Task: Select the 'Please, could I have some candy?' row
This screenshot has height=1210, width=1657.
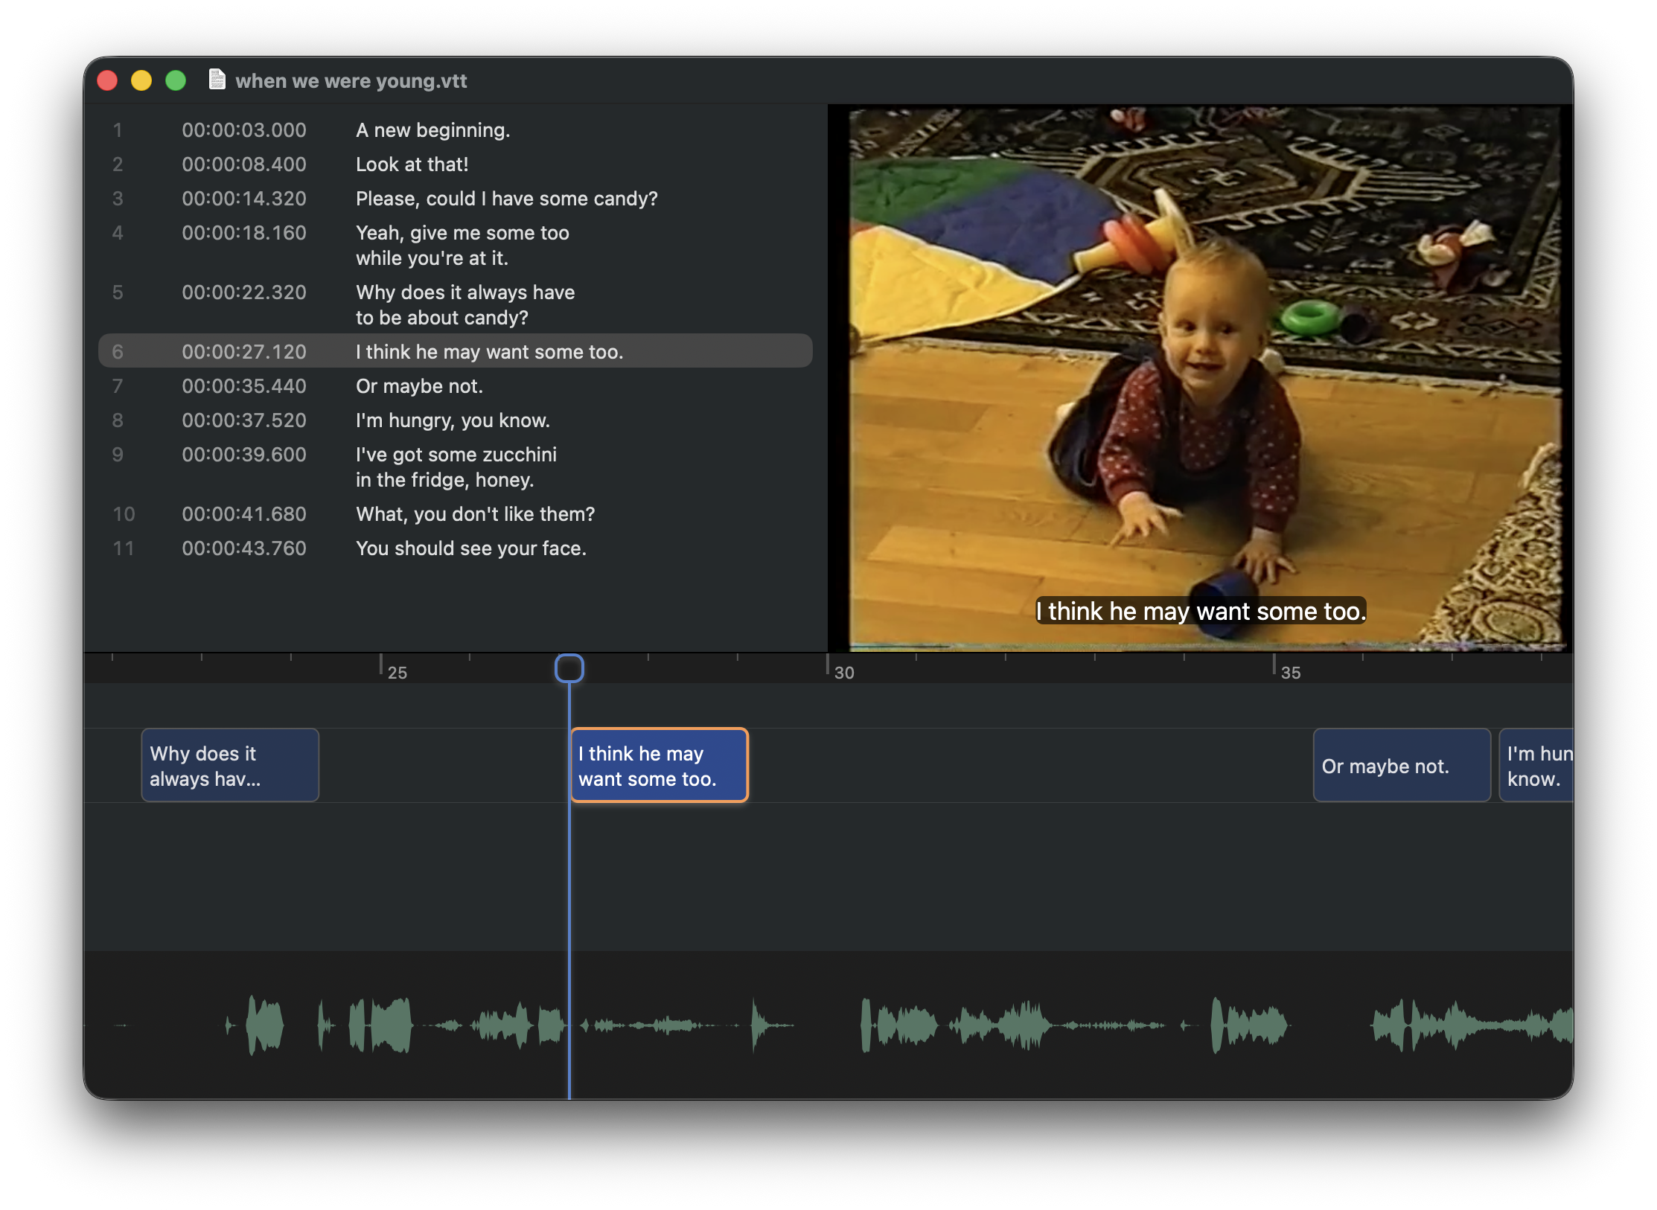Action: 506,199
